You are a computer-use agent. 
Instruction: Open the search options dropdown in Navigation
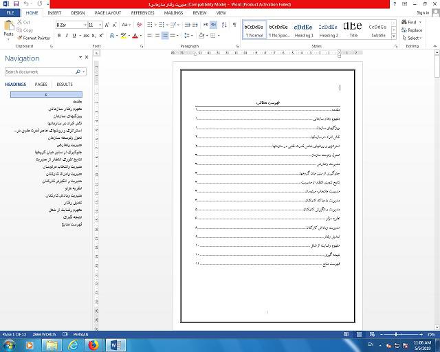click(84, 72)
